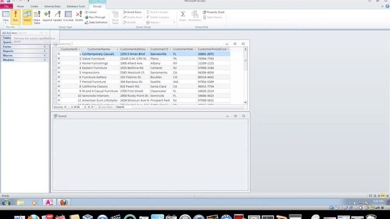Choose the Update query type
The image size is (390, 219).
tap(57, 16)
